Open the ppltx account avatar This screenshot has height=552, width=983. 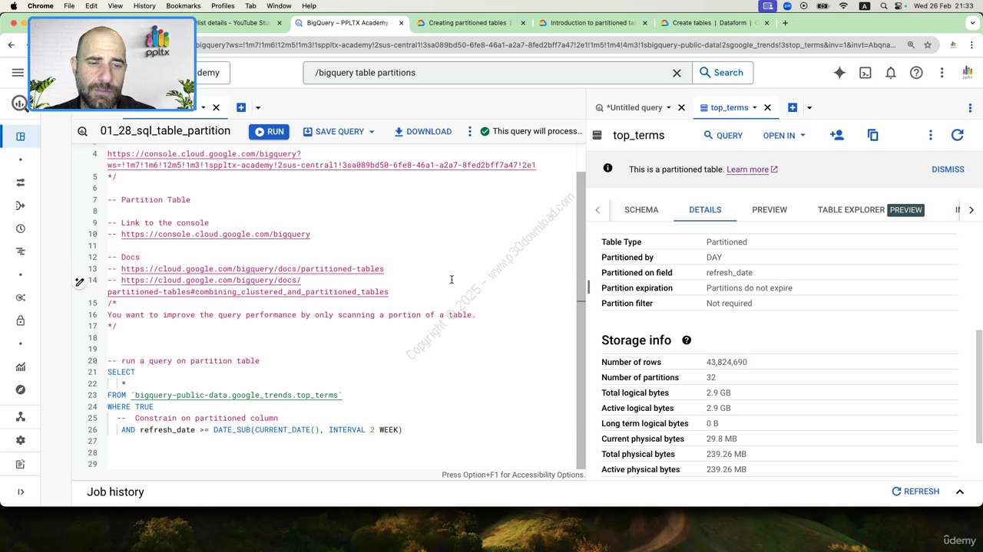(x=968, y=73)
